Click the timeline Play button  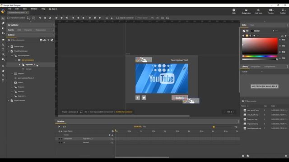59,126
